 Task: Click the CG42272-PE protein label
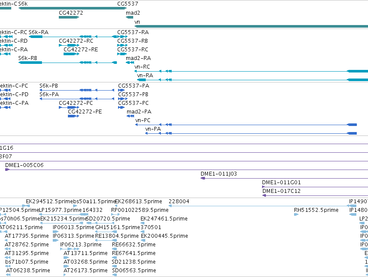[85, 112]
